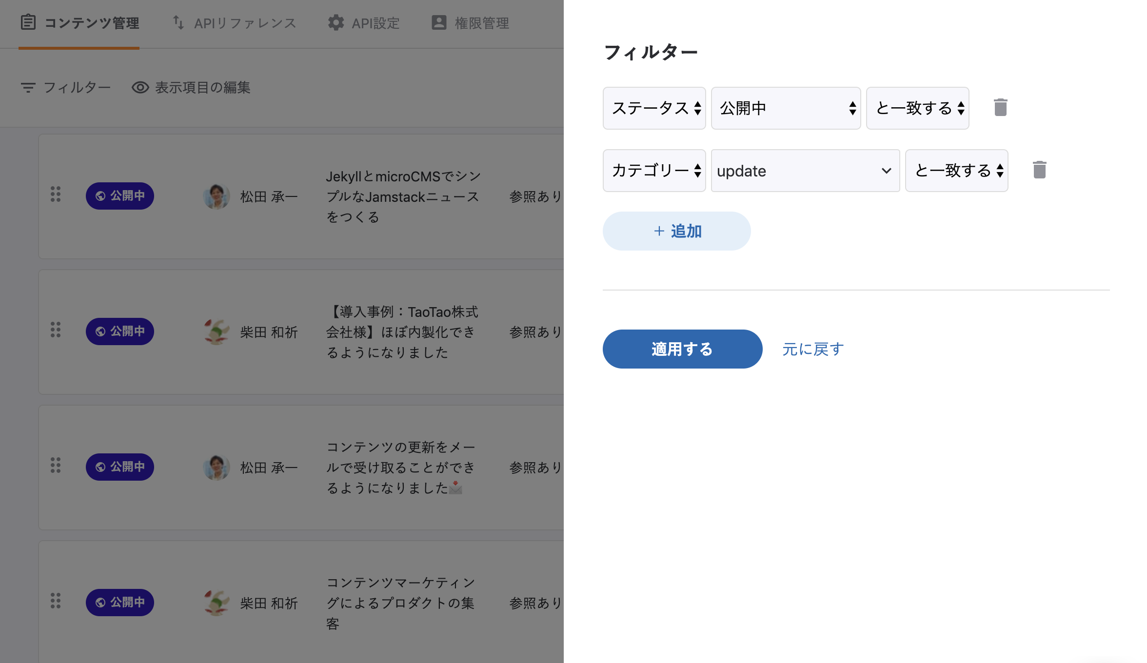1147x663 pixels.
Task: Click 公開中 status badge in third row
Action: point(120,467)
